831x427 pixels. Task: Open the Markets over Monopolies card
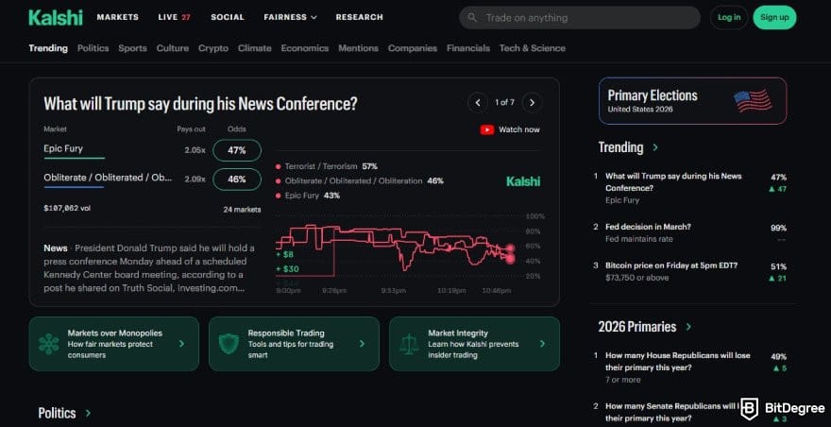(x=114, y=344)
